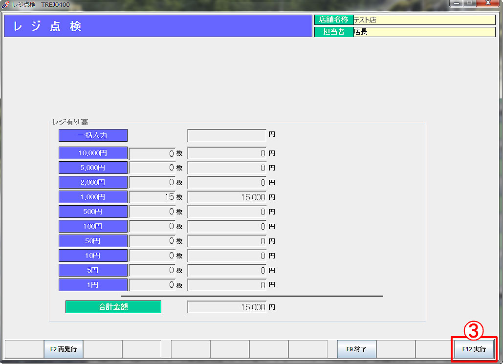Click the app icon in the title bar
Viewport: 503px width, 364px height.
[5, 5]
